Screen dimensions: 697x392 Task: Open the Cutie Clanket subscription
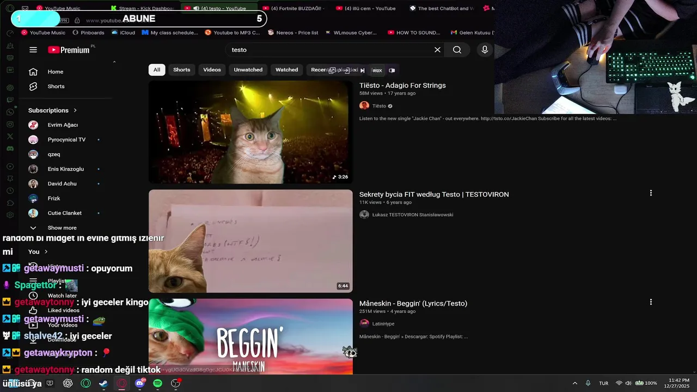65,213
